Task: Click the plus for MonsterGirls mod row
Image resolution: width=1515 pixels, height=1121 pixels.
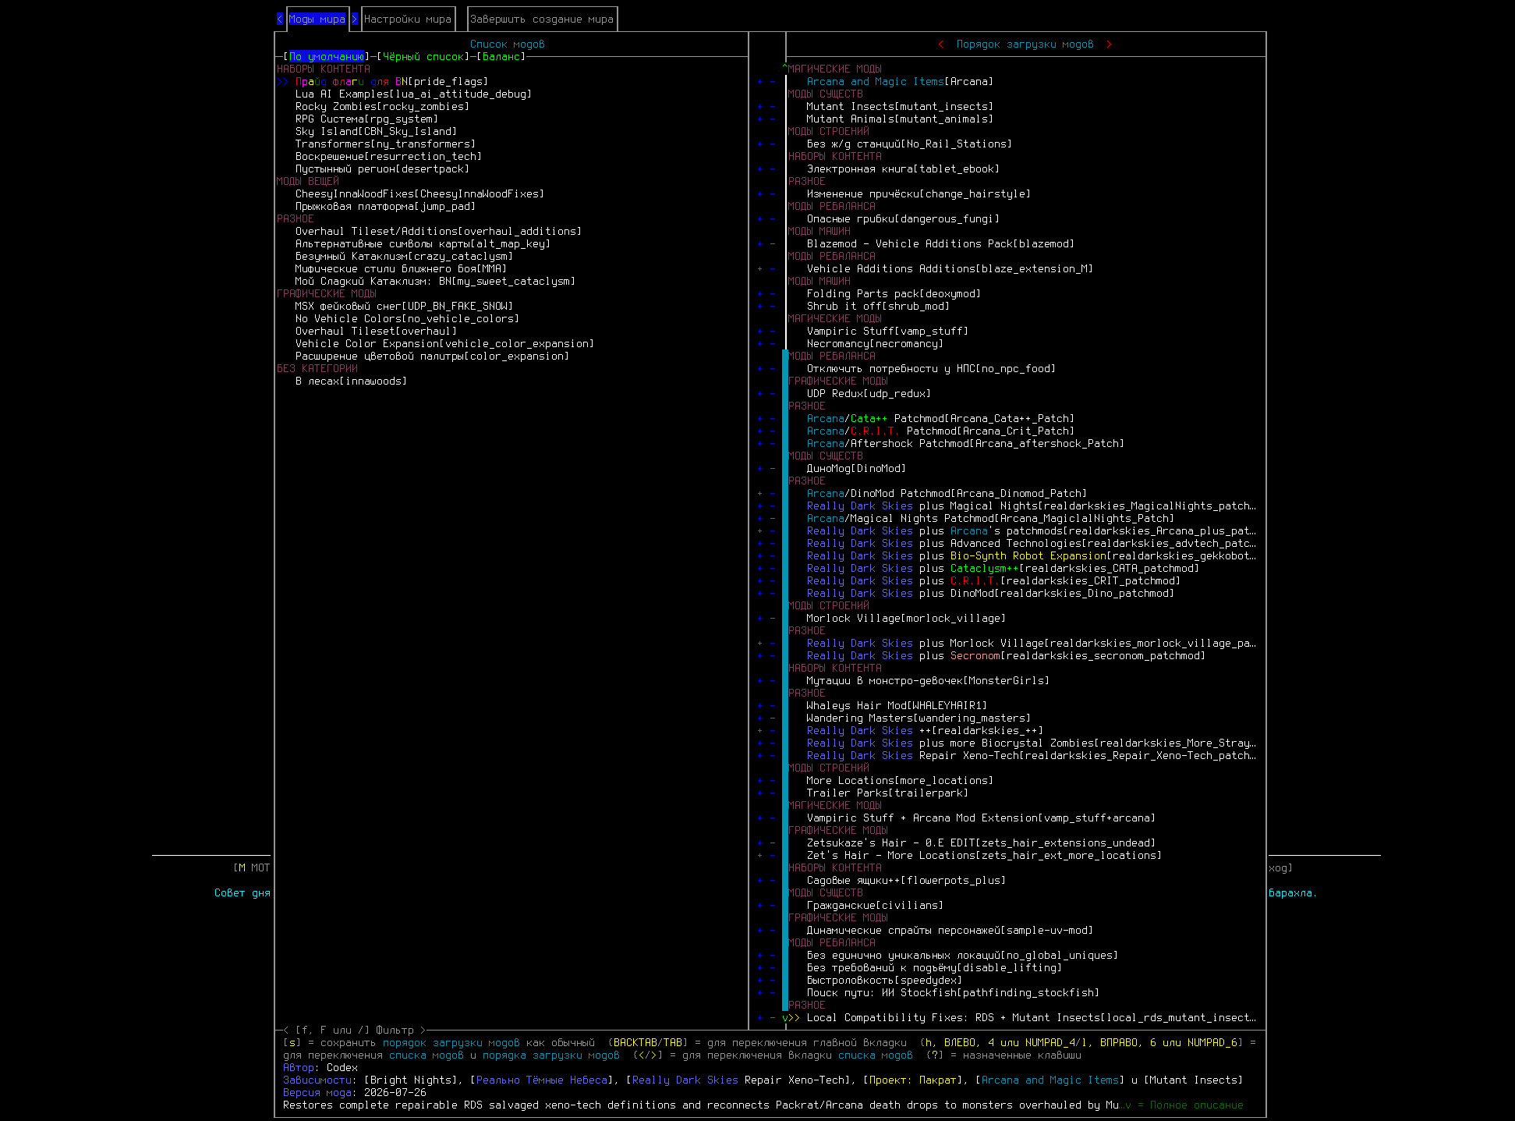Action: click(x=760, y=681)
